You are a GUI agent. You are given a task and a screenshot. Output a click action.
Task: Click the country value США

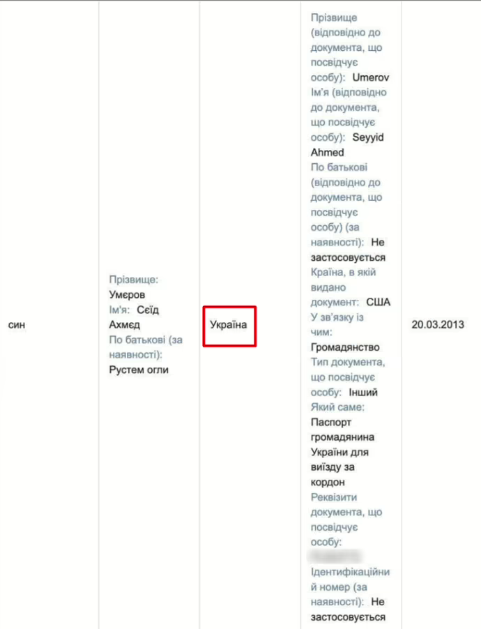tap(379, 302)
